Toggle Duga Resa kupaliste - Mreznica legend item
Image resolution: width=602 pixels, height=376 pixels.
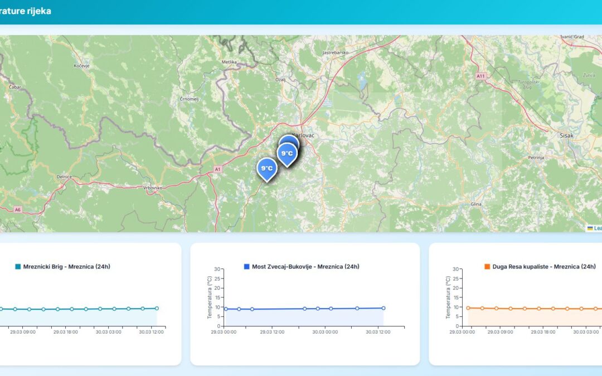click(540, 267)
